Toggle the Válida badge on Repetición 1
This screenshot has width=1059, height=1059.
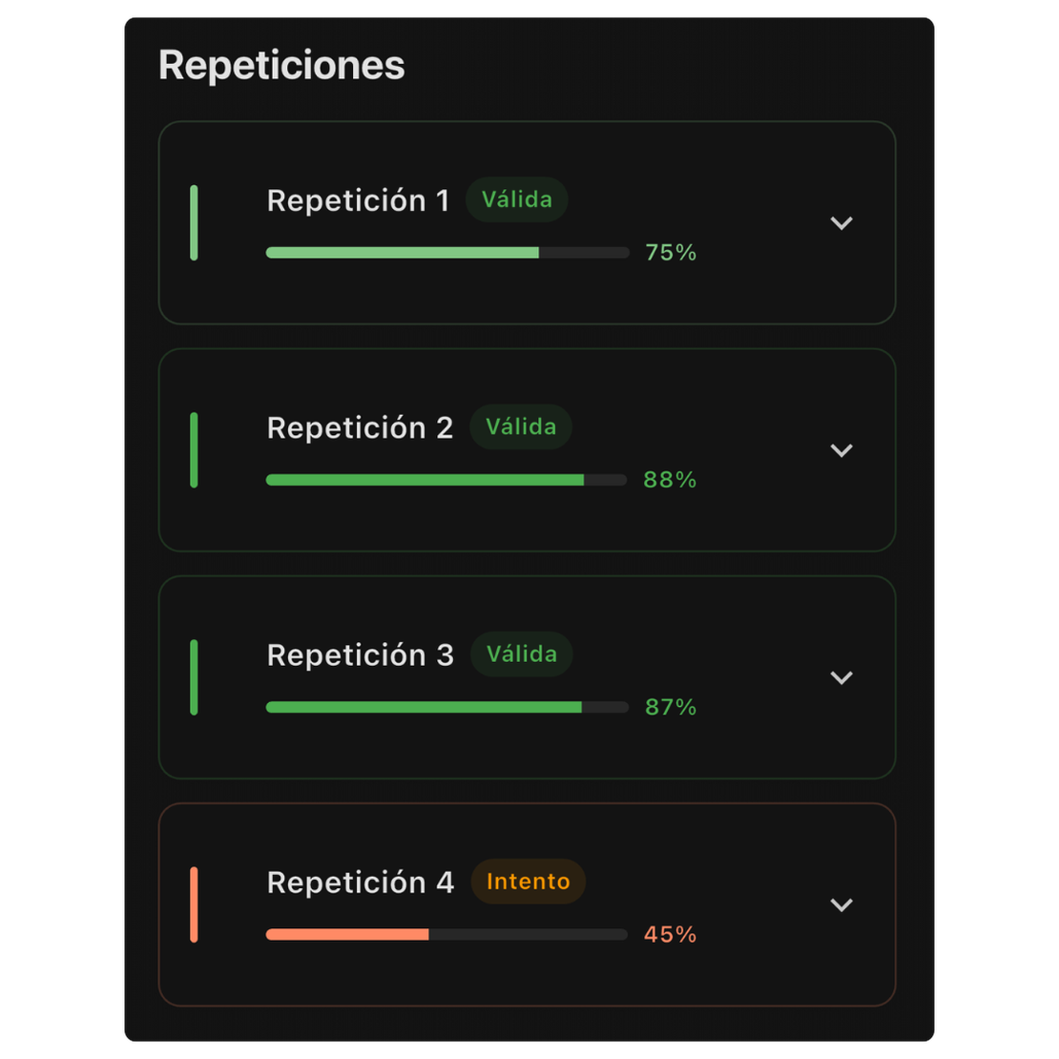tap(516, 199)
